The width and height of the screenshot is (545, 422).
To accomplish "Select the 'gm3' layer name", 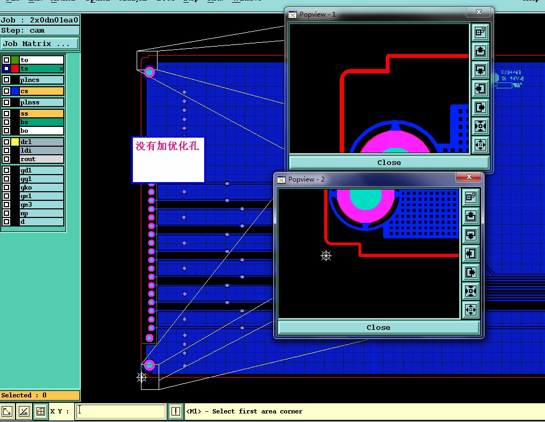I will 41,205.
